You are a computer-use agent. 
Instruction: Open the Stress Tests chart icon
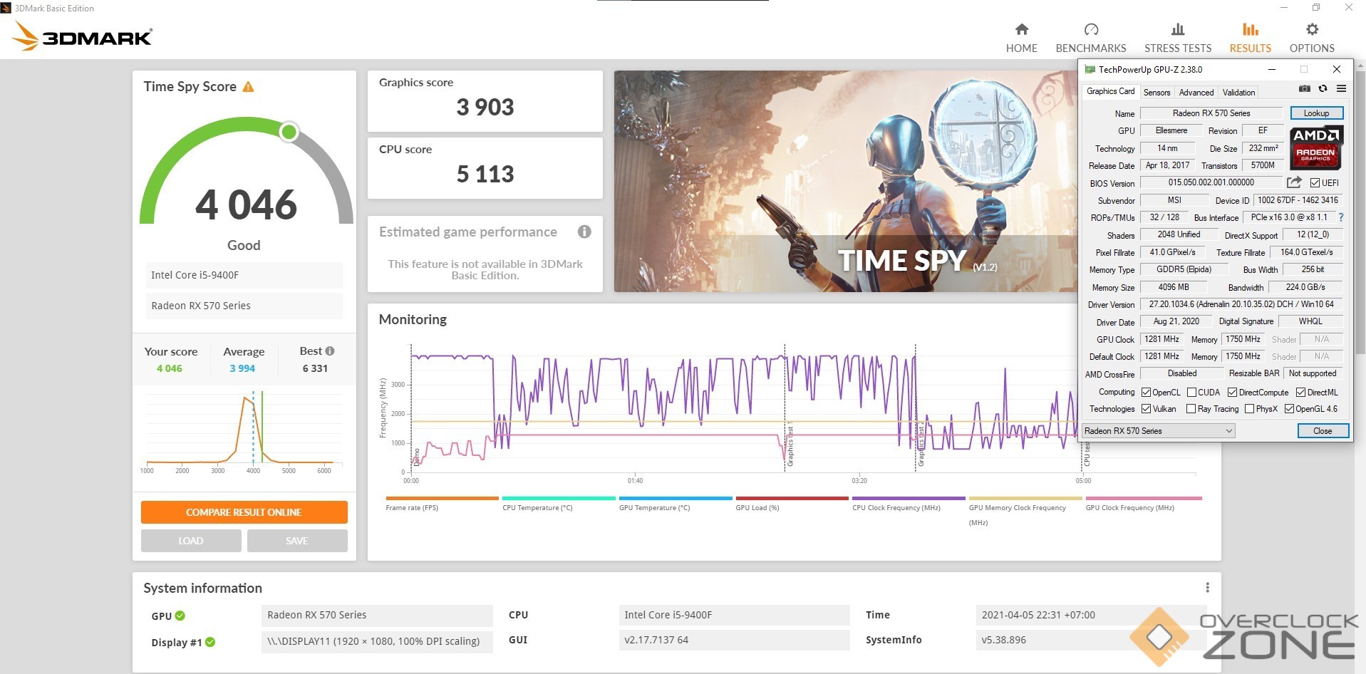coord(1177,30)
